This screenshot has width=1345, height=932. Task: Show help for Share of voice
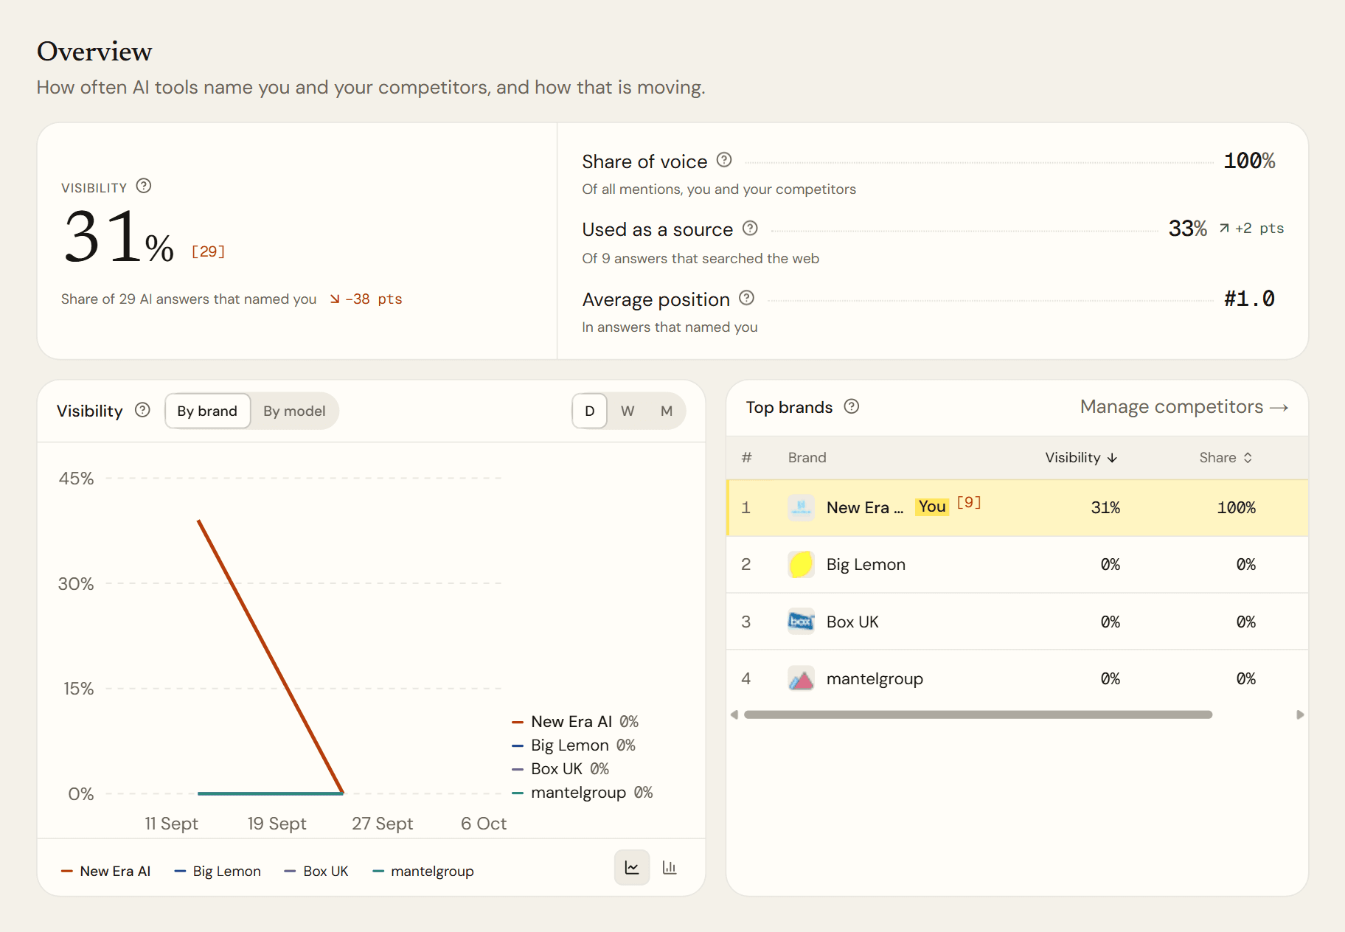point(724,159)
